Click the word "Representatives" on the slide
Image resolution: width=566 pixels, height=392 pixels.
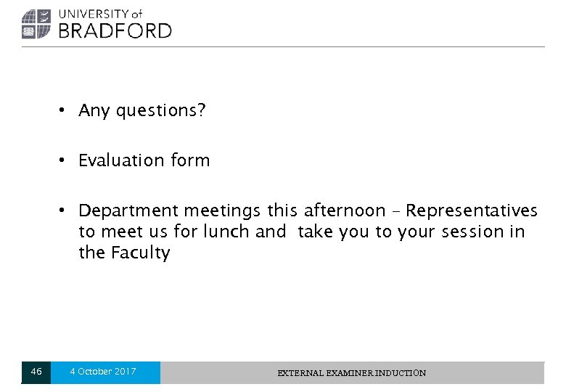[x=472, y=211]
